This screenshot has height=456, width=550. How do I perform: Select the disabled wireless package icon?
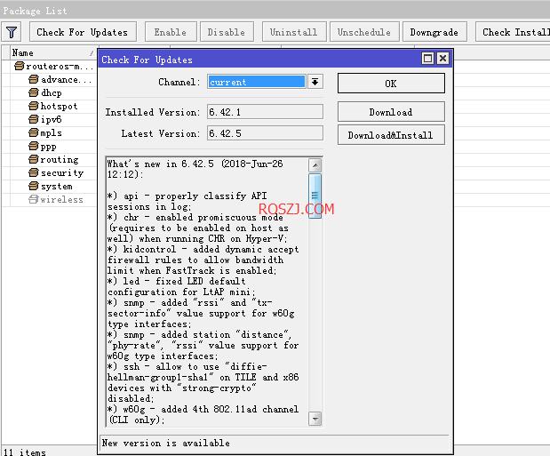click(34, 199)
